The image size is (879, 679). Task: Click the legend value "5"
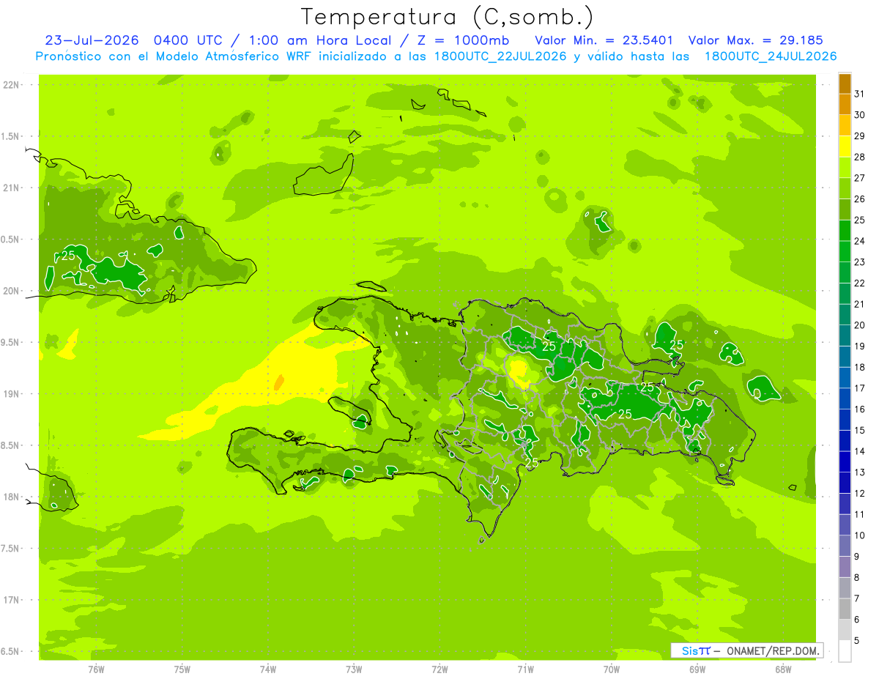857,641
